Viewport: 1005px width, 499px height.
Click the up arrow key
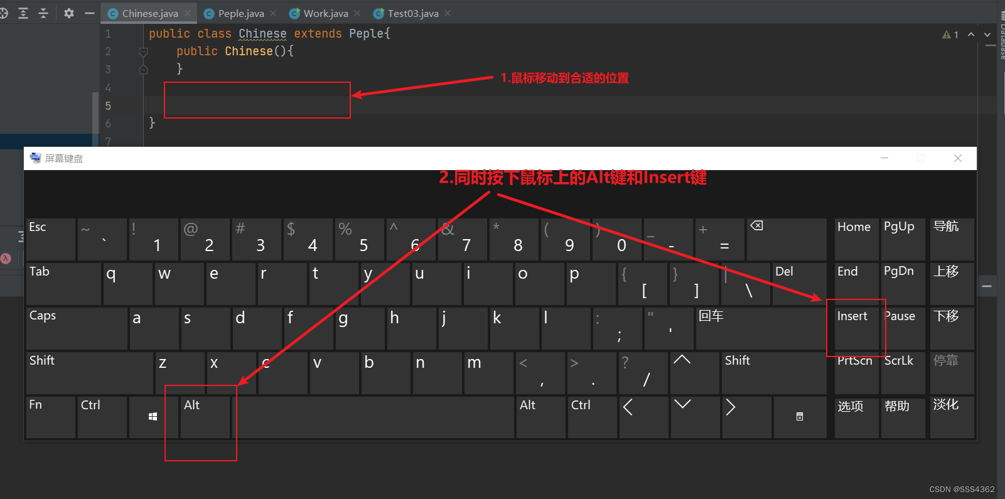click(x=695, y=373)
